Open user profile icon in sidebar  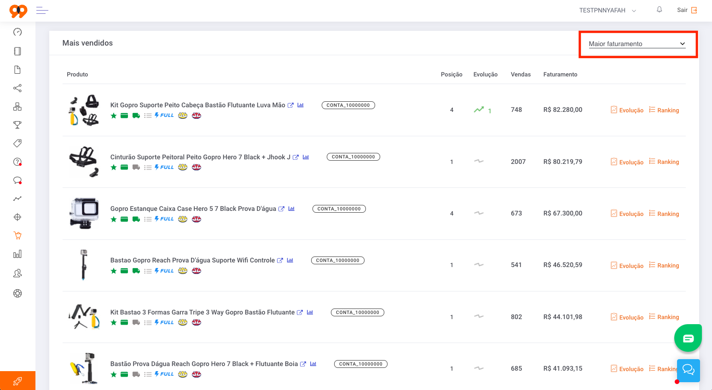(17, 274)
